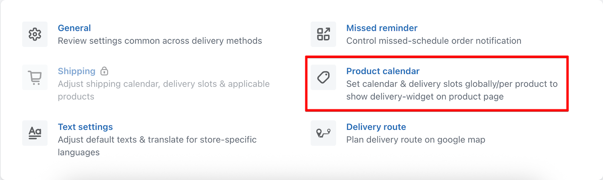The height and width of the screenshot is (180, 603).
Task: Click the General gear icon
Action: point(35,34)
